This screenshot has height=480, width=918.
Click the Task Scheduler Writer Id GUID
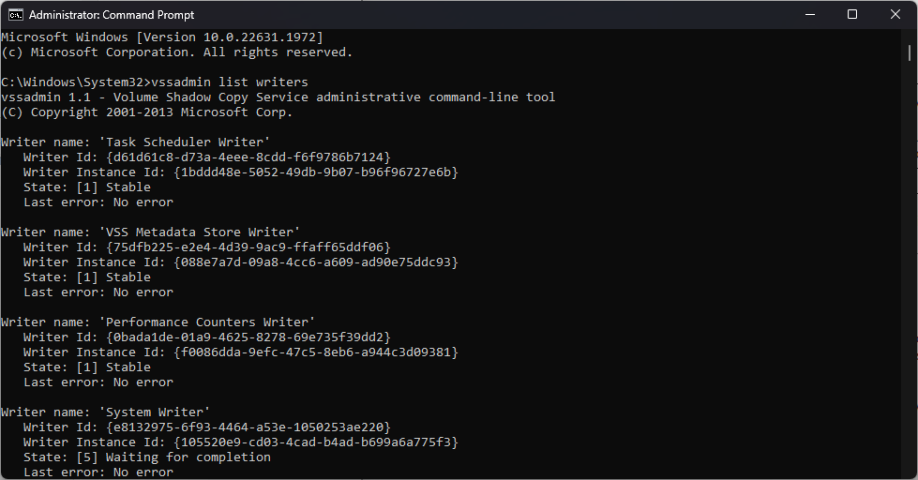248,157
